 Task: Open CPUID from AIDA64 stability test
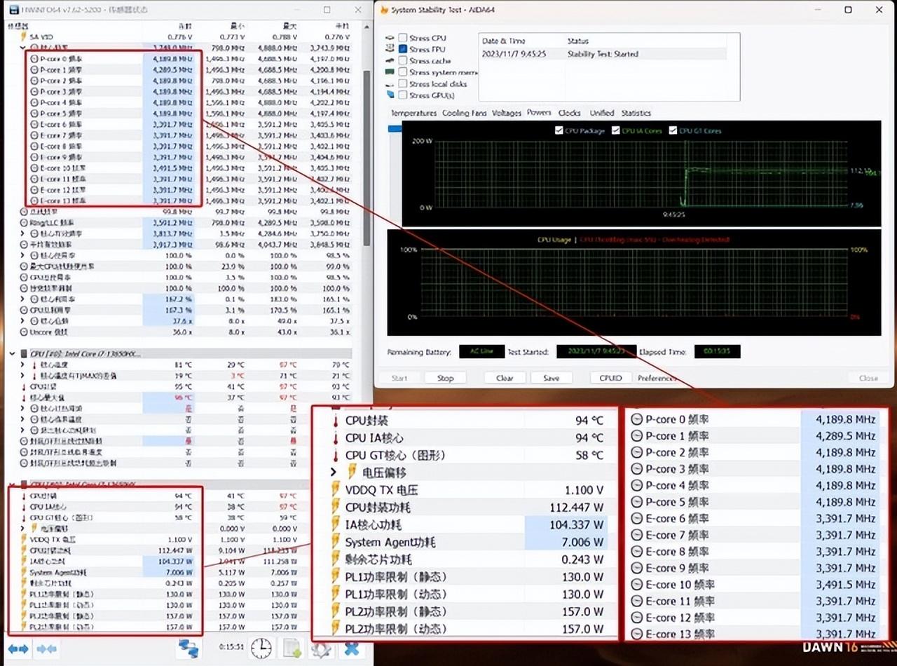(610, 378)
